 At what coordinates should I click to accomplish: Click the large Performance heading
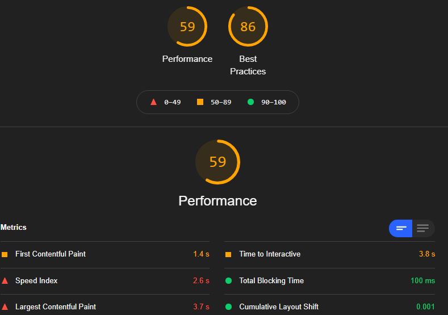217,201
